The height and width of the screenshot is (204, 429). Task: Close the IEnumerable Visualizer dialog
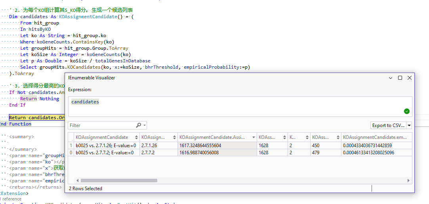coord(410,78)
